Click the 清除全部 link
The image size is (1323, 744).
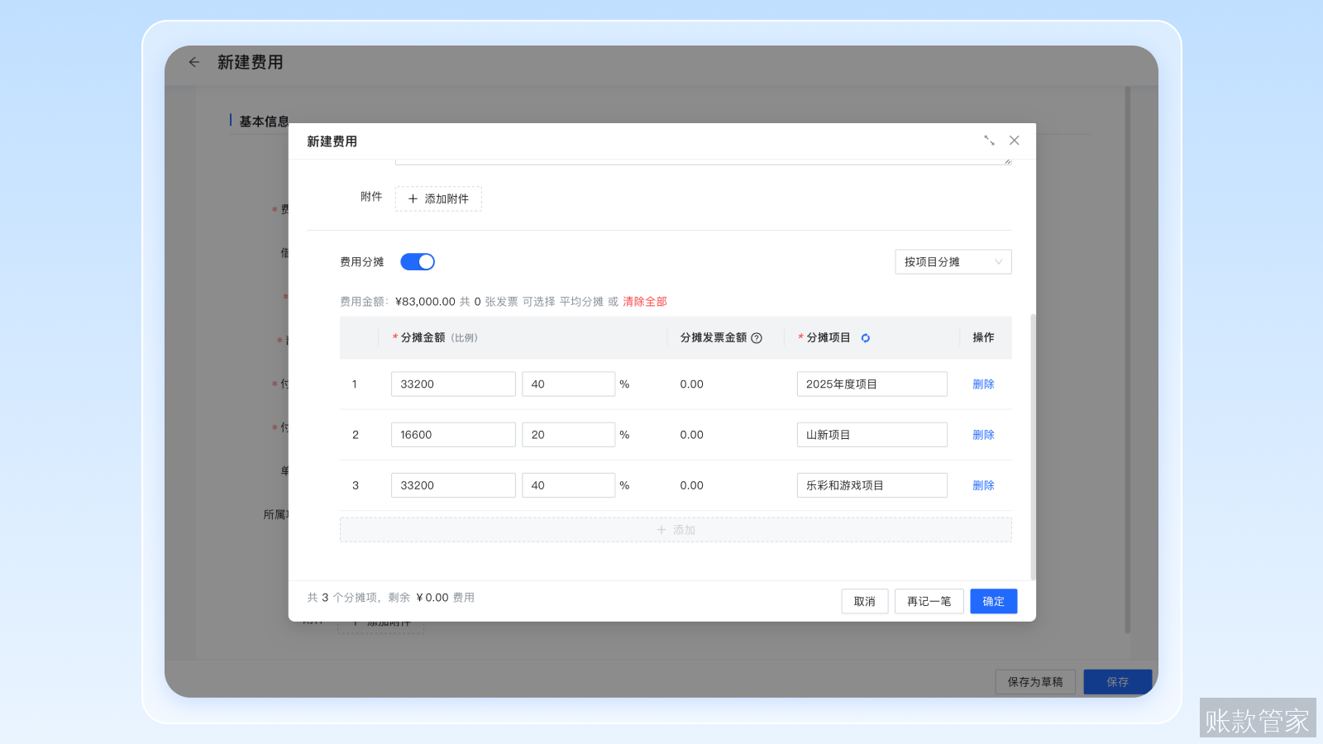645,301
